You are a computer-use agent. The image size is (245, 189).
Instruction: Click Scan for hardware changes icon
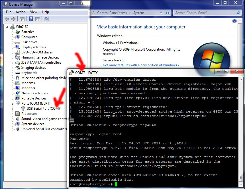[x=46, y=19]
